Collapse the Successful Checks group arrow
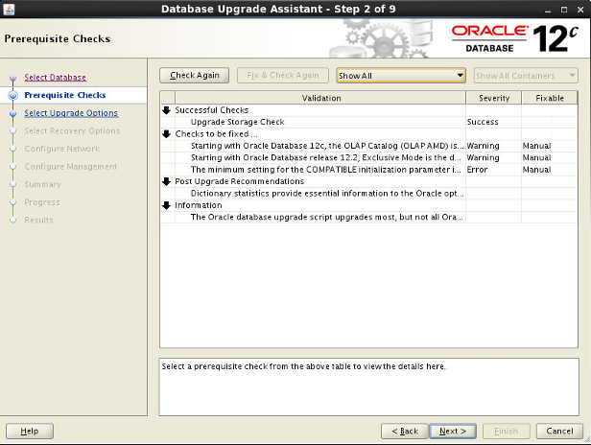 pos(166,110)
